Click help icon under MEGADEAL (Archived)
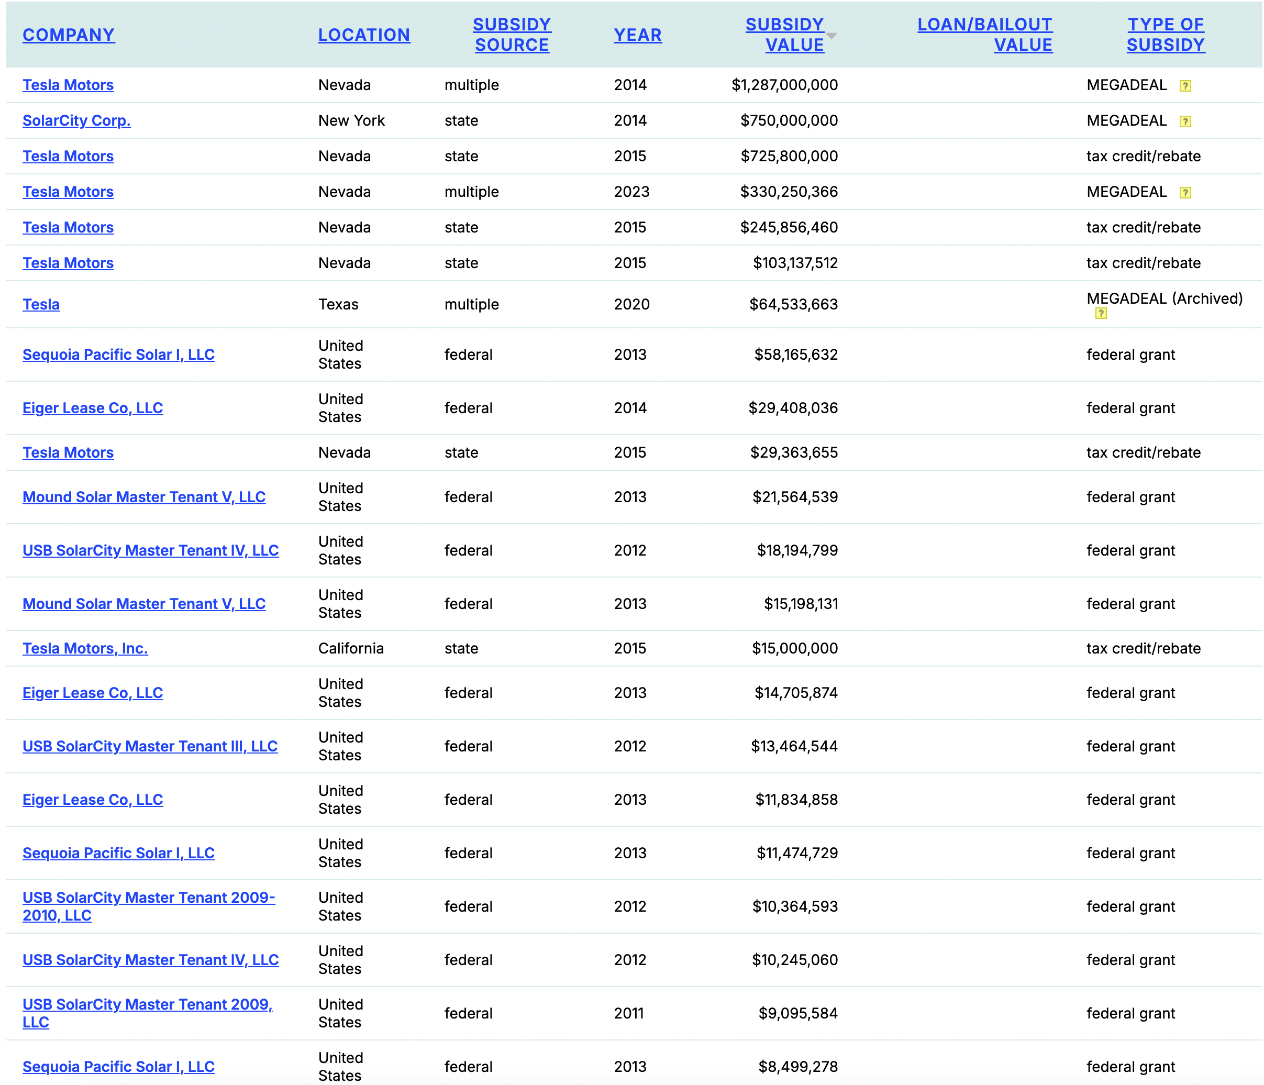 tap(1101, 314)
